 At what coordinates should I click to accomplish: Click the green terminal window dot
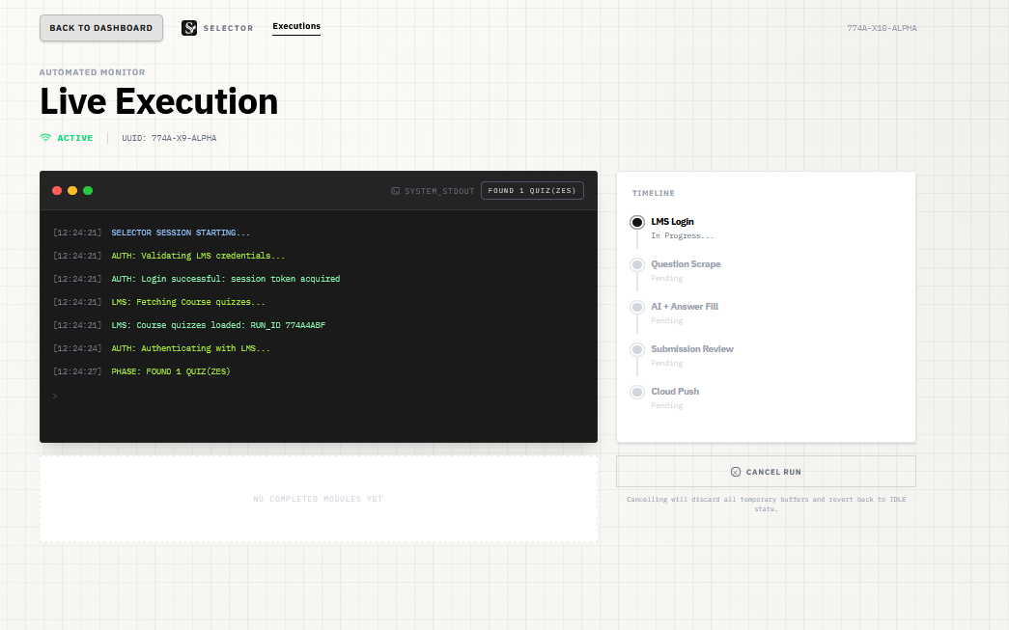click(x=88, y=190)
